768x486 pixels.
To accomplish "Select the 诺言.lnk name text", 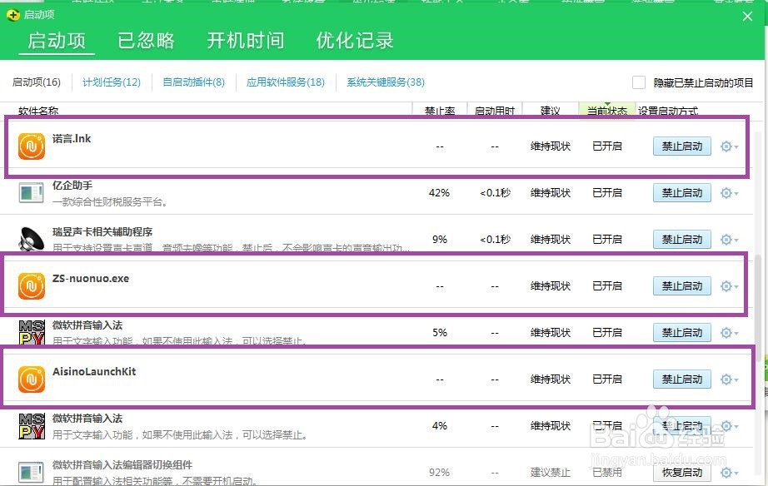I will pyautogui.click(x=72, y=138).
